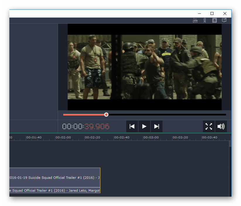Click the video camera chat icon
The image size is (241, 206).
224,20
